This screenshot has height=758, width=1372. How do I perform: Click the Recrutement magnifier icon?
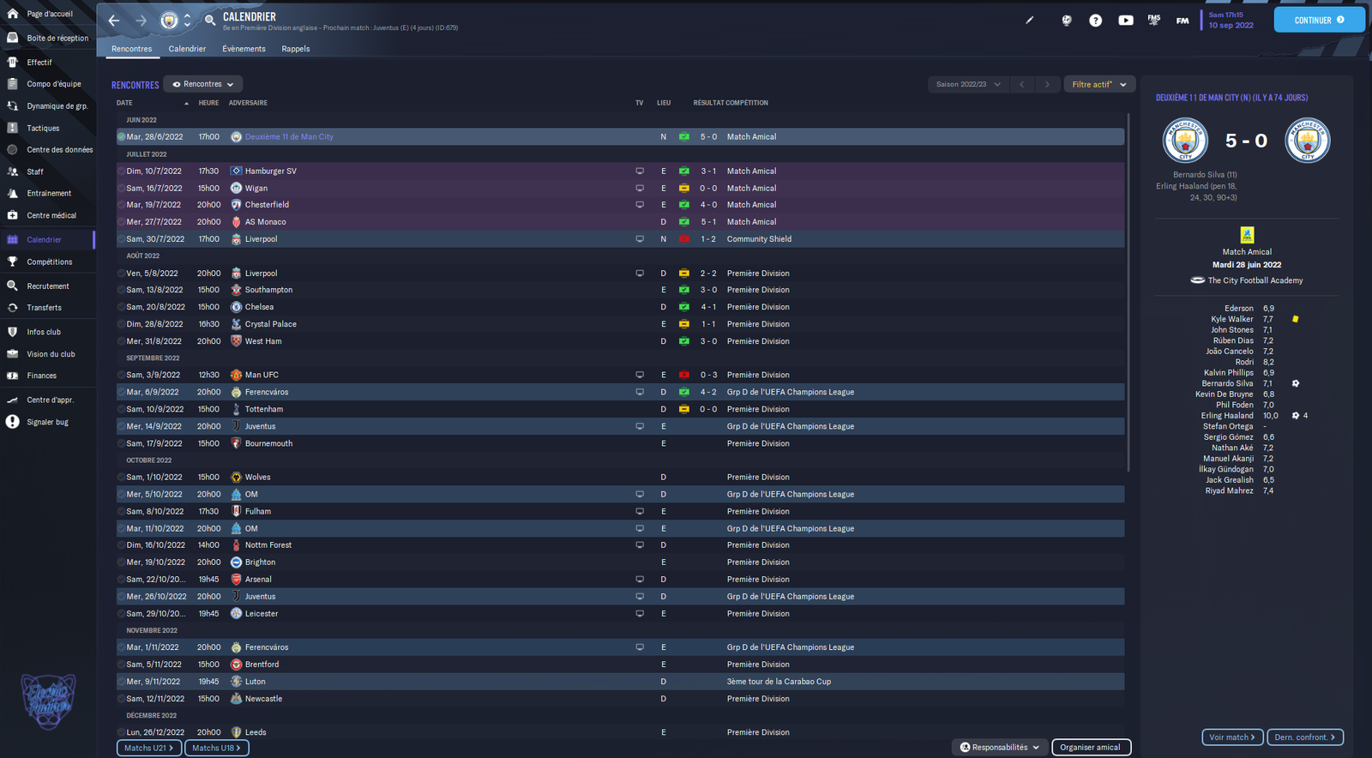(x=13, y=286)
